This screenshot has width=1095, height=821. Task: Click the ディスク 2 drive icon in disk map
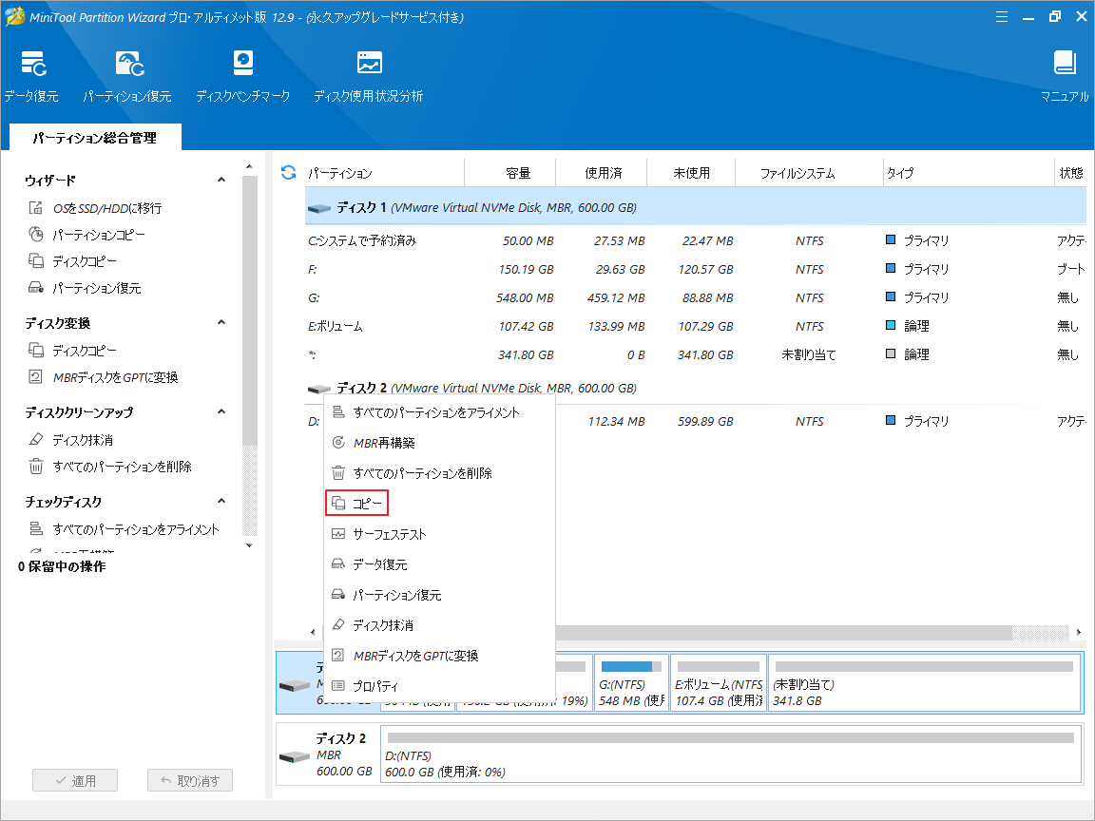click(x=294, y=756)
